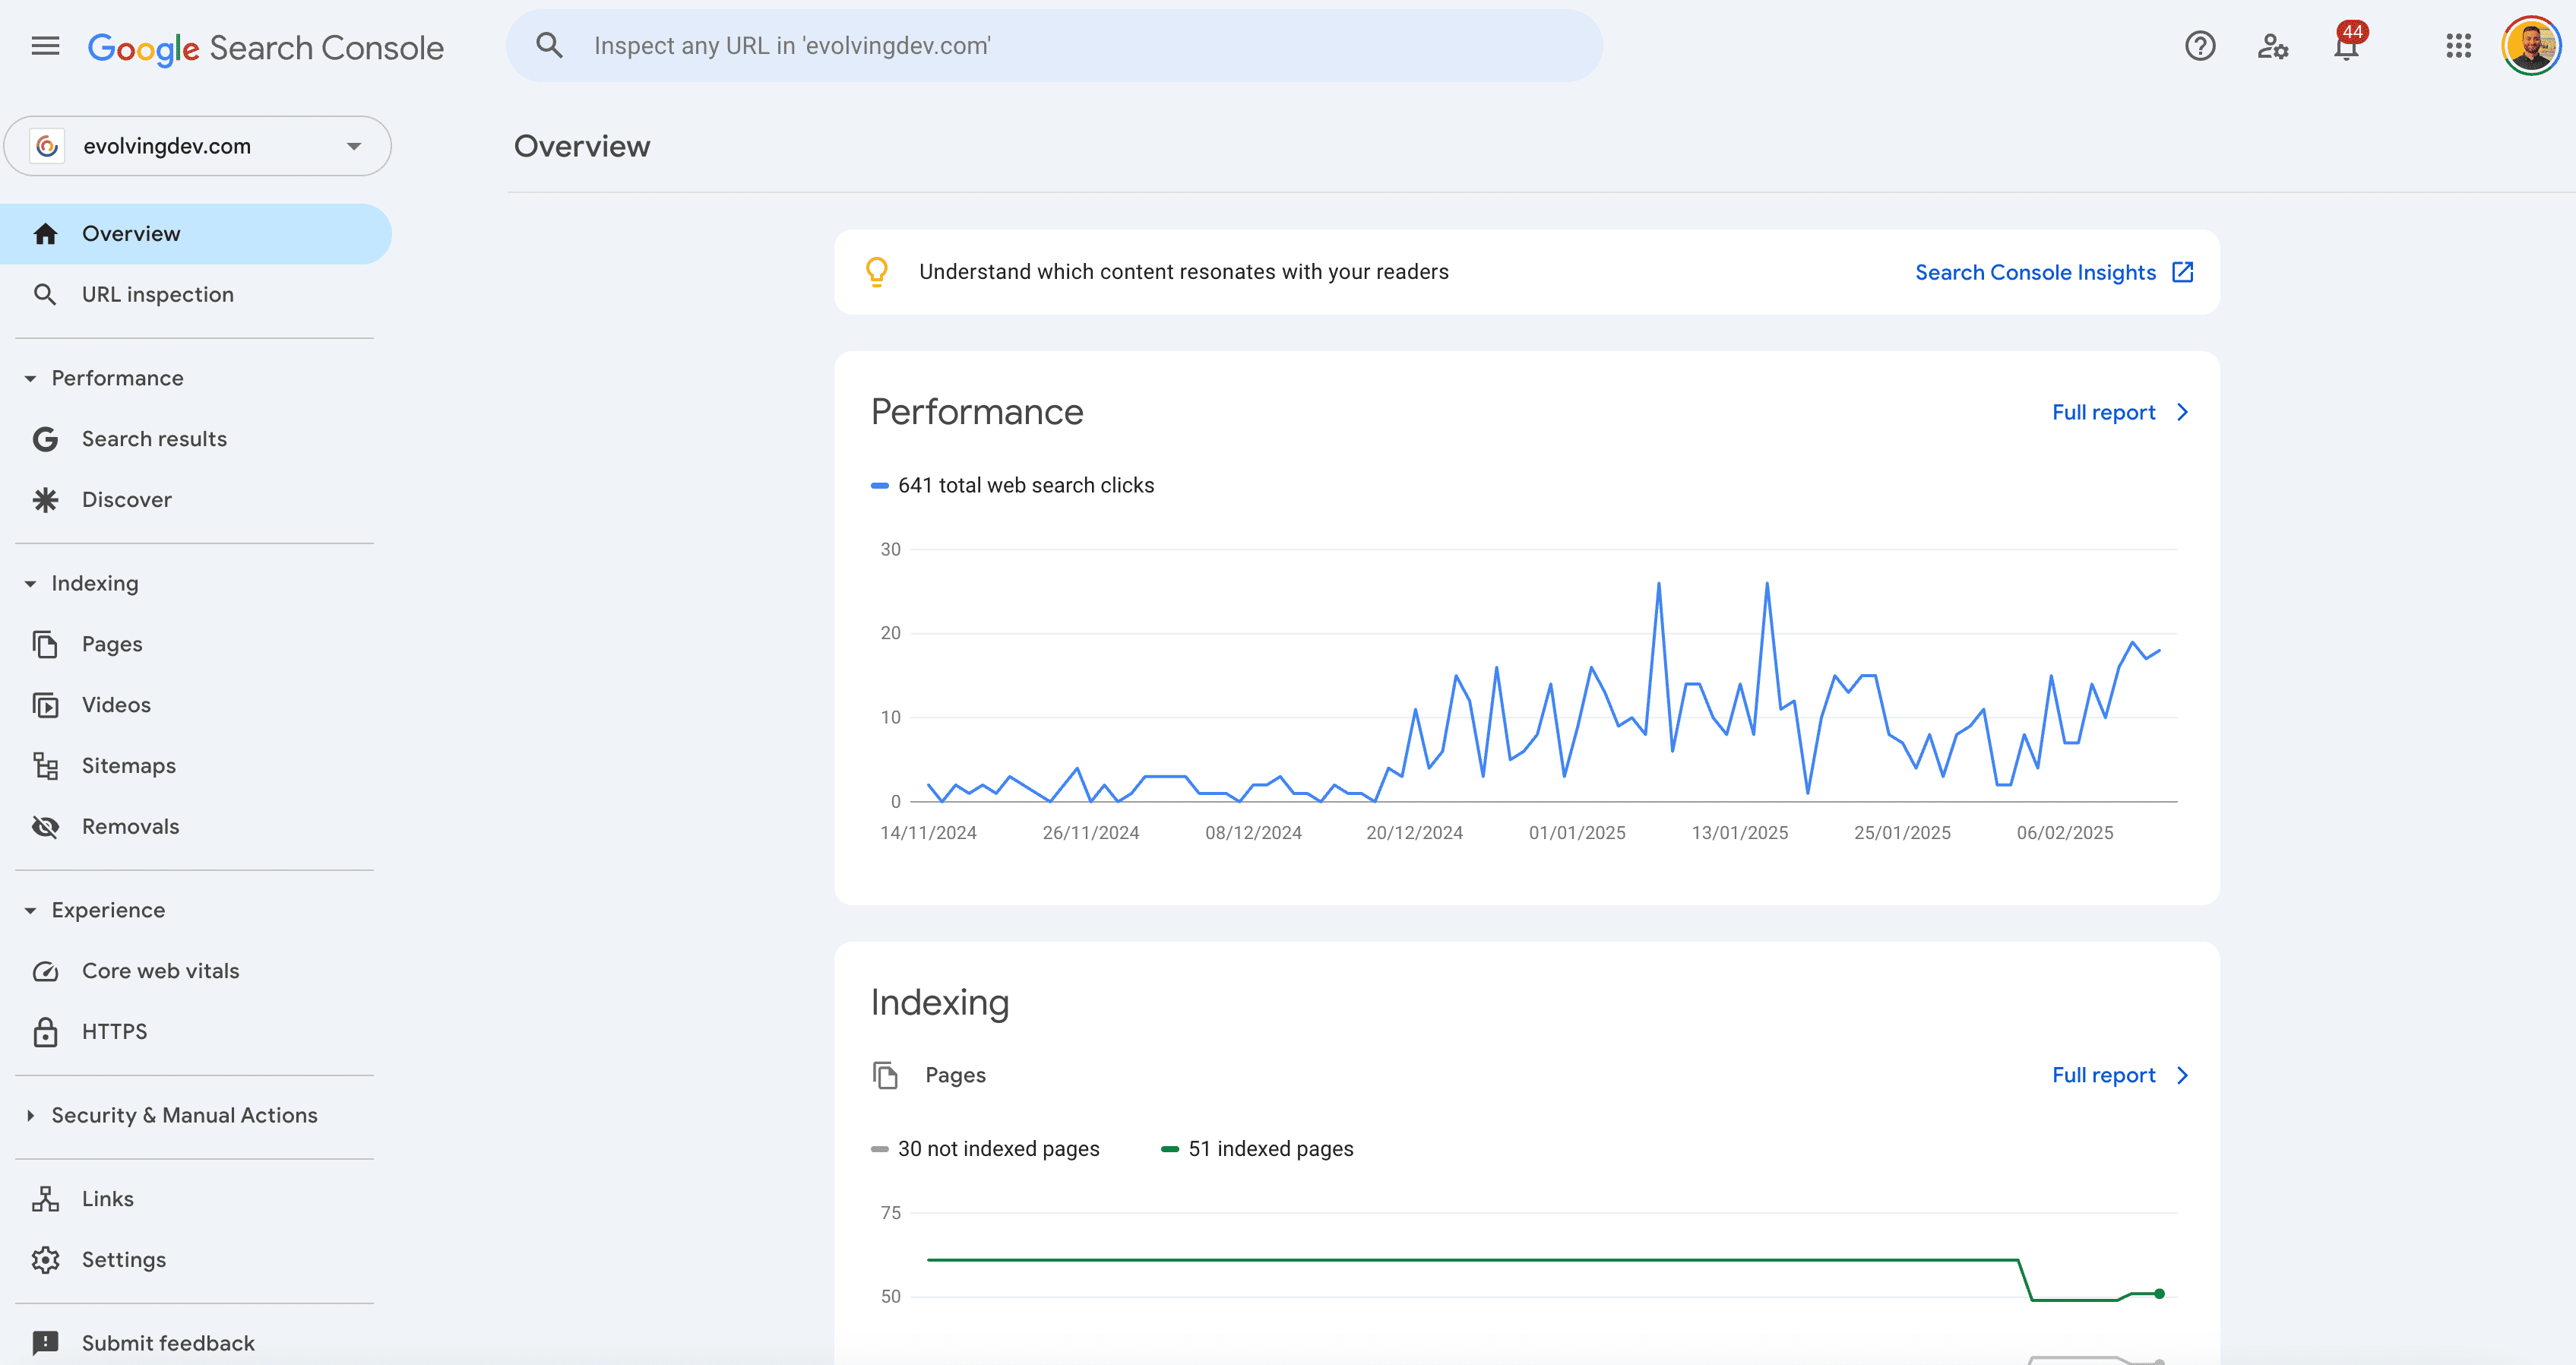Click the Performance Full report chevron arrow
Viewport: 2576px width, 1365px height.
tap(2183, 412)
